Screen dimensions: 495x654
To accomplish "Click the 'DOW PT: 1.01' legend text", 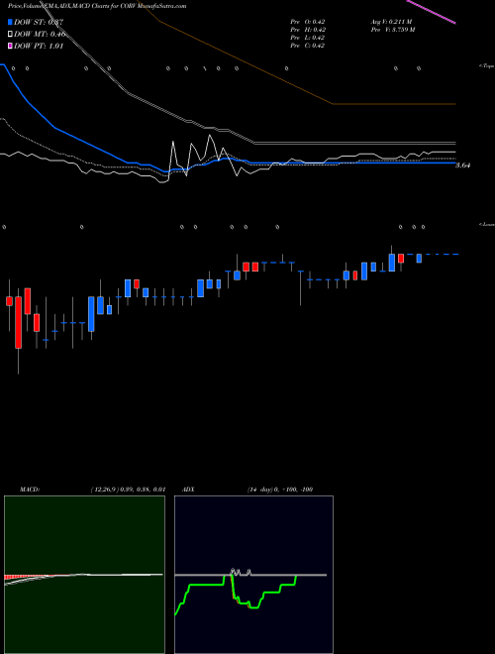I will click(x=39, y=46).
